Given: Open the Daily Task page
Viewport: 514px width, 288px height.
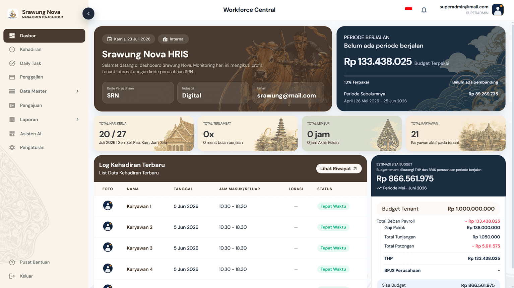Looking at the screenshot, I should tap(44, 63).
